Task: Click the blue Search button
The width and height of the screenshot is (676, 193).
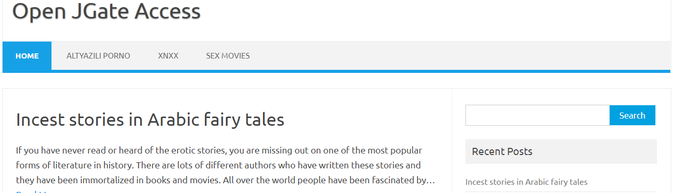Action: (x=632, y=115)
